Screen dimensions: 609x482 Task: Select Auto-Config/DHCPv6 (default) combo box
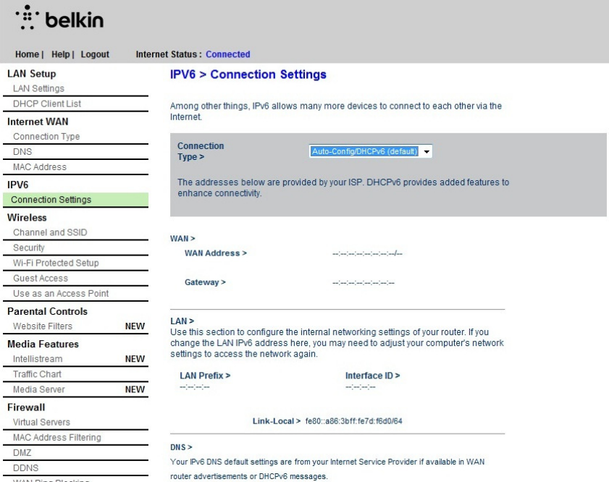[371, 152]
